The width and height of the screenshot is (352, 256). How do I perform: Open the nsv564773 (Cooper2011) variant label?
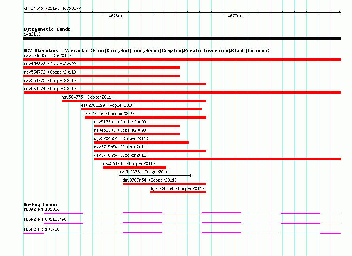tap(50, 80)
